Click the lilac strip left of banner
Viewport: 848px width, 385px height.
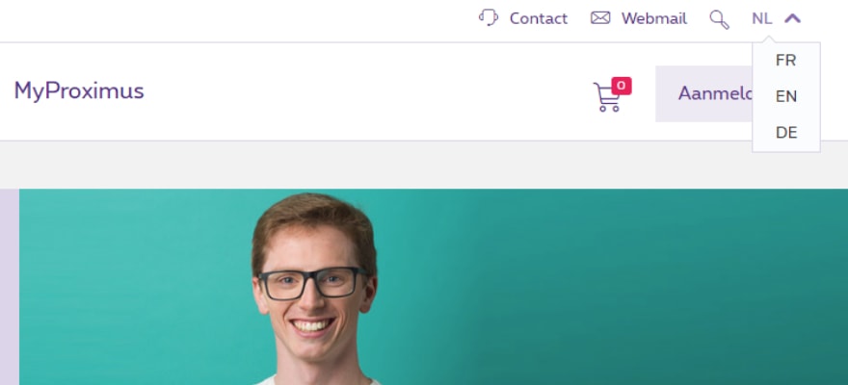click(10, 287)
